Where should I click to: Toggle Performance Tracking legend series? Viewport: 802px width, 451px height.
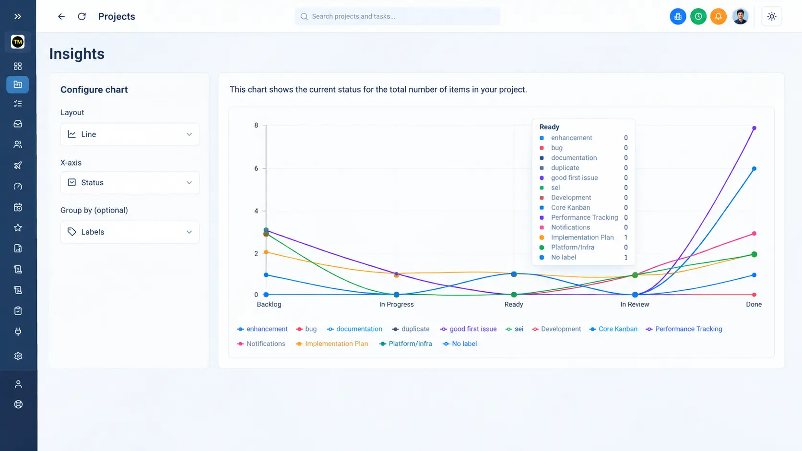point(684,329)
